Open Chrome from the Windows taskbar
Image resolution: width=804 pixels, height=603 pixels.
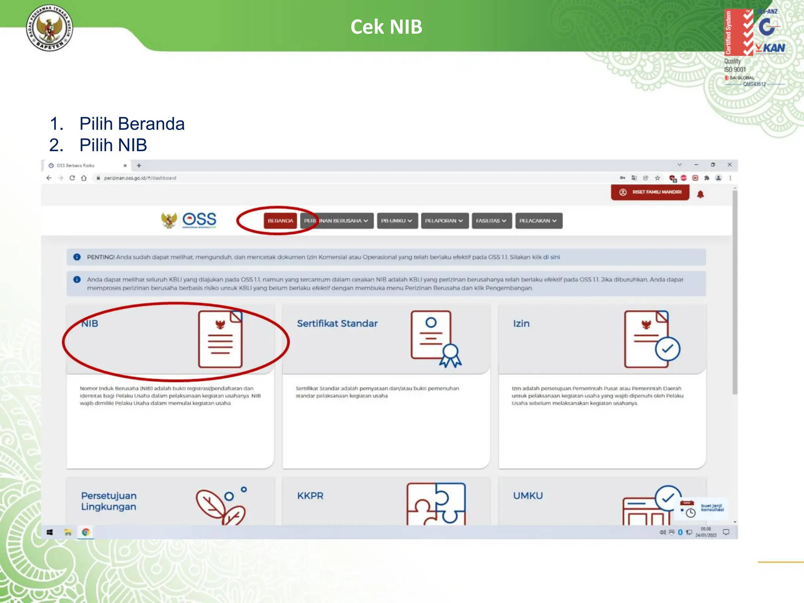(86, 532)
